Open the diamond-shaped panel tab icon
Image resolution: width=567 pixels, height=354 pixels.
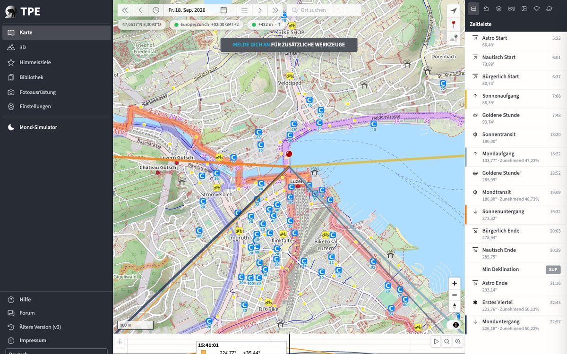point(536,8)
